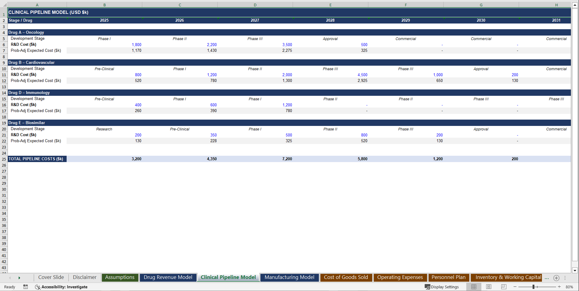Click the Display Settings icon

click(428, 287)
